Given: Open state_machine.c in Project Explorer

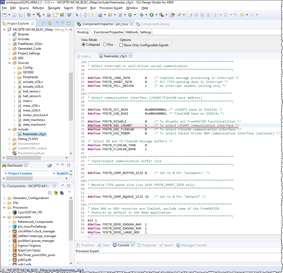Looking at the screenshot, I should pyautogui.click(x=34, y=120).
